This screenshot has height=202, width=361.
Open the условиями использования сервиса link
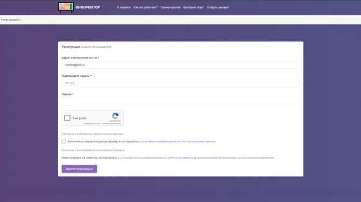tap(143, 158)
